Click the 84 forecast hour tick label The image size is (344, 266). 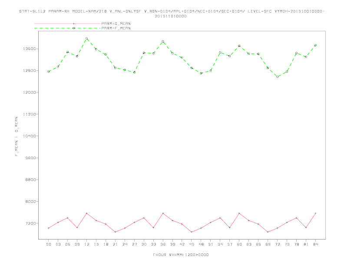(x=315, y=244)
